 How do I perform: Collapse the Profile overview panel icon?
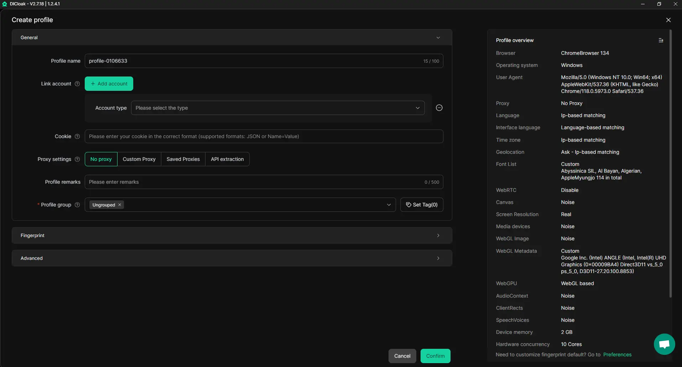(x=661, y=40)
